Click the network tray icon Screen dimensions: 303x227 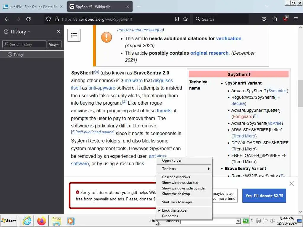[258, 220]
